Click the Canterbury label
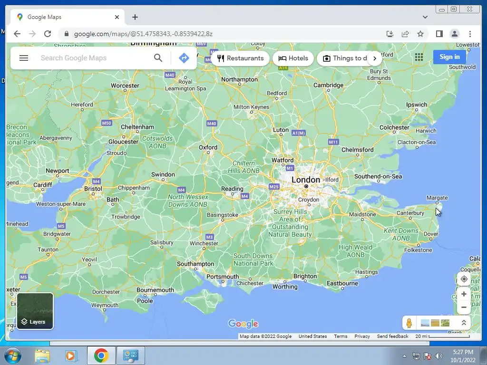Viewport: 487px width, 365px height. [410, 213]
